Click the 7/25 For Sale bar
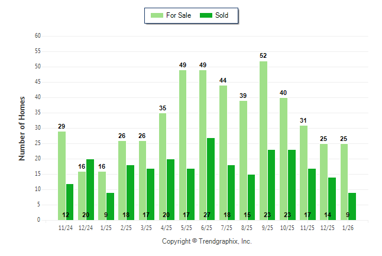 [x=223, y=153]
